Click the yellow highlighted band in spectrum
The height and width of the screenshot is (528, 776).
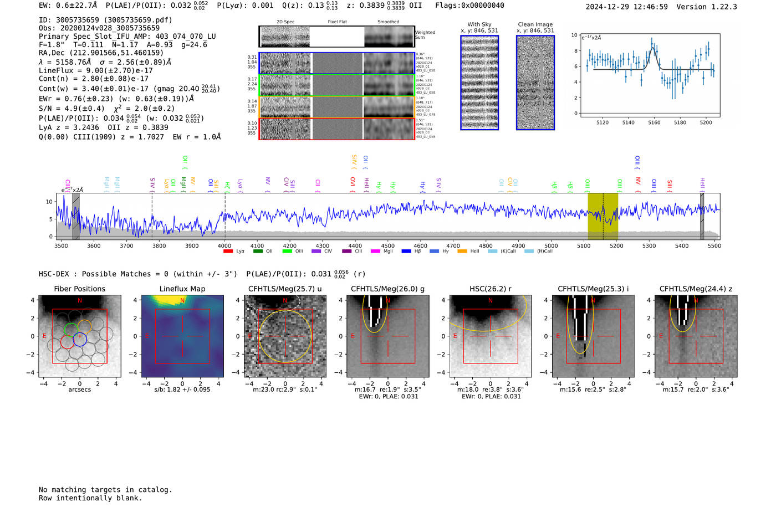click(x=603, y=216)
